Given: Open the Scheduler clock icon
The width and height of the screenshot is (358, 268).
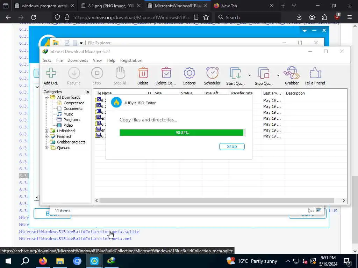Looking at the screenshot, I should 212,76.
